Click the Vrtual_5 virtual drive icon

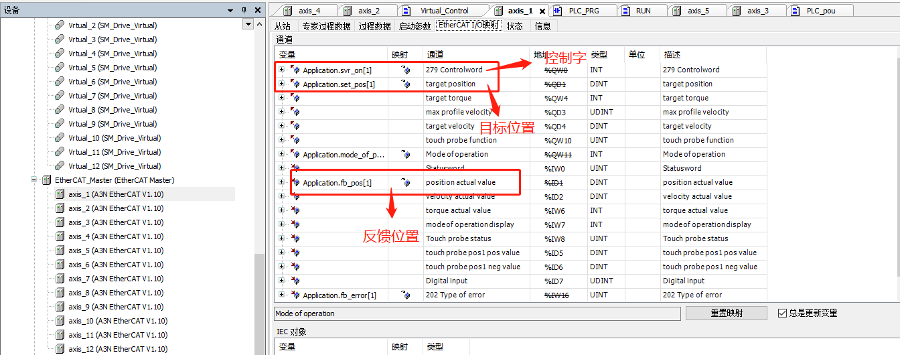pos(60,68)
